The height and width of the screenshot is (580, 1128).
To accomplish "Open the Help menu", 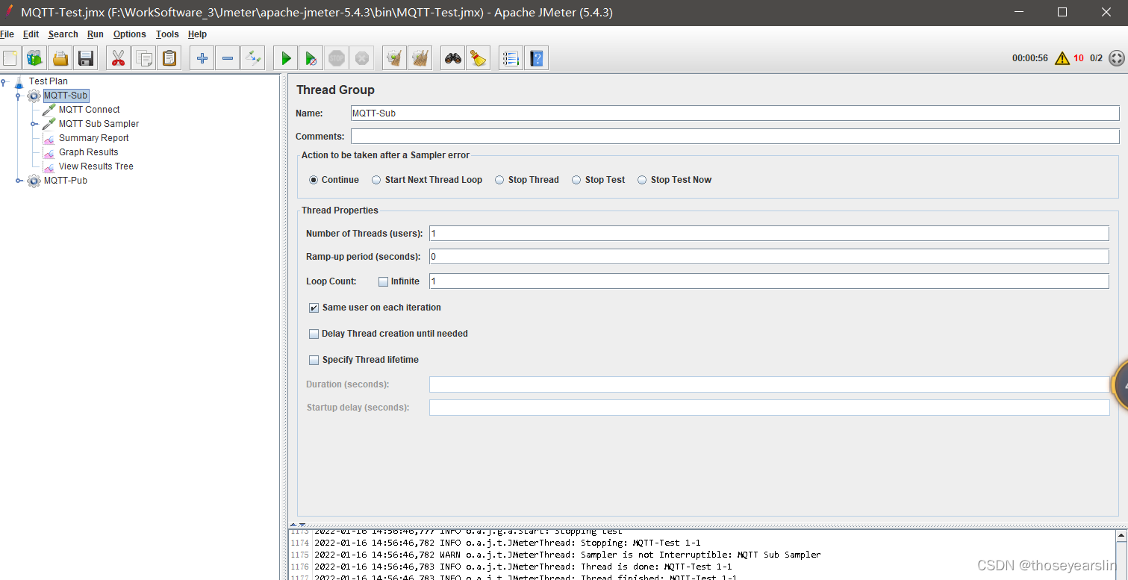I will pos(197,34).
